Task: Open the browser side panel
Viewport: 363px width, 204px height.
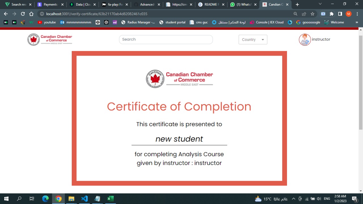Action: (340, 14)
